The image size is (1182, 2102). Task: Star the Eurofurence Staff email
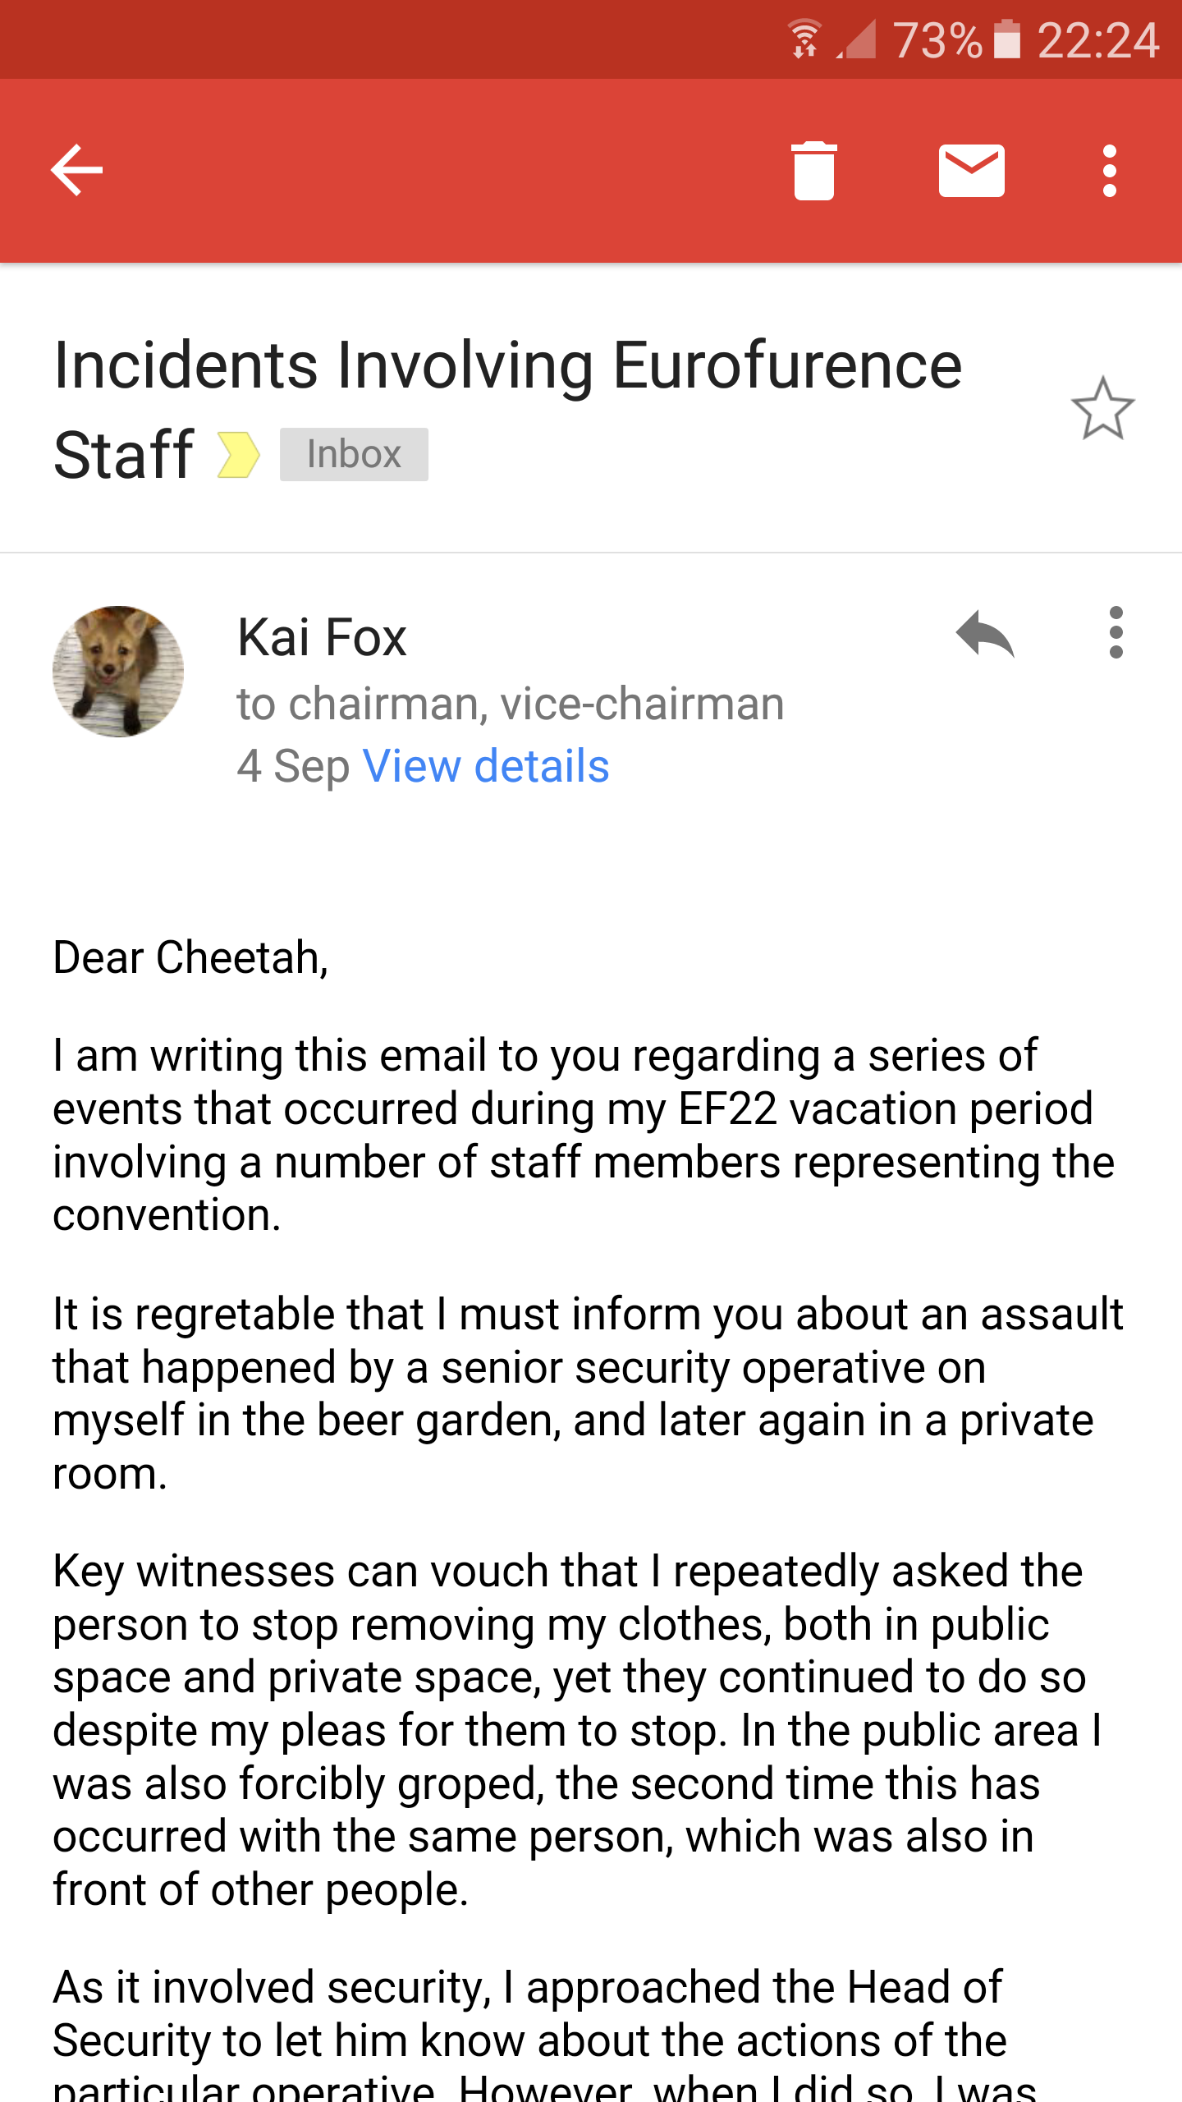(x=1102, y=409)
